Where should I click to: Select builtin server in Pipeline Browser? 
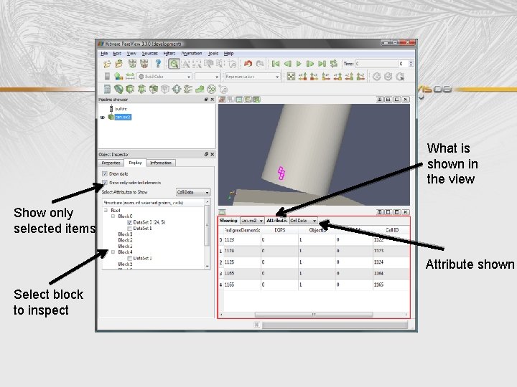pos(121,109)
